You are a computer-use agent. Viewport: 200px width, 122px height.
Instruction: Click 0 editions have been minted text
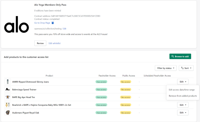(48, 11)
